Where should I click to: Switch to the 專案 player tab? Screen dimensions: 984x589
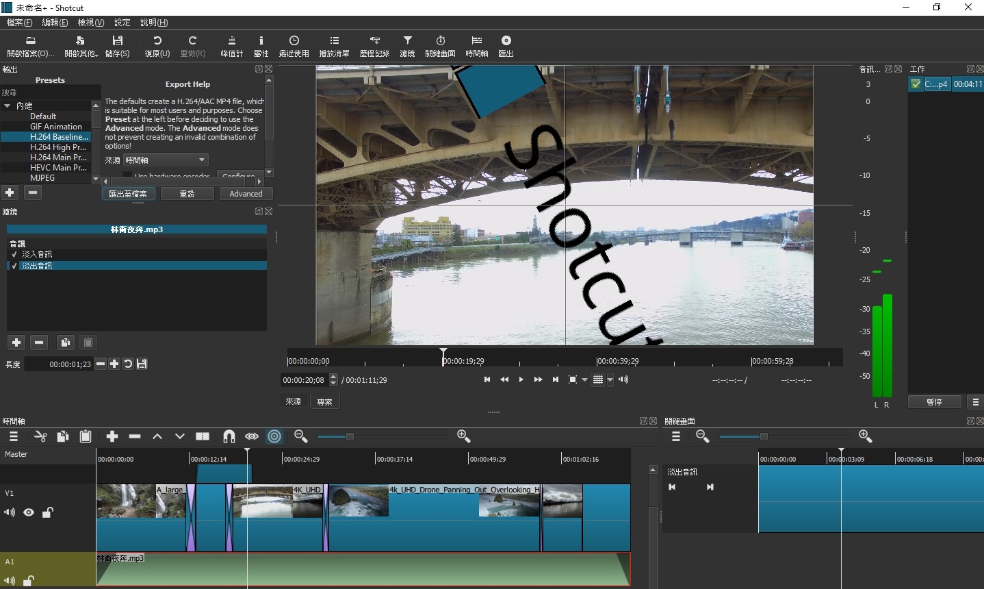[x=324, y=401]
